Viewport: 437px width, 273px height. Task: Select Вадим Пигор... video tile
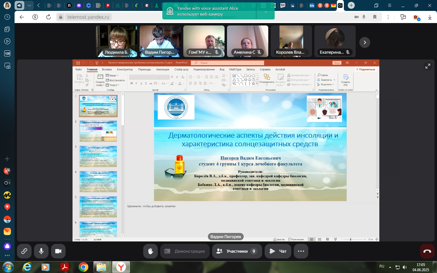click(x=160, y=41)
